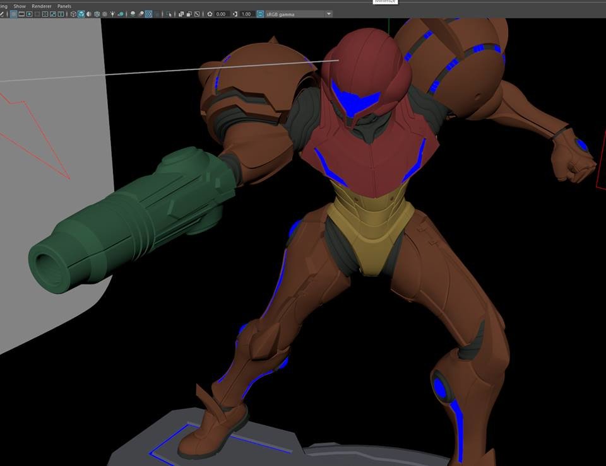
Task: Click the motion blur icon
Action: coord(141,14)
